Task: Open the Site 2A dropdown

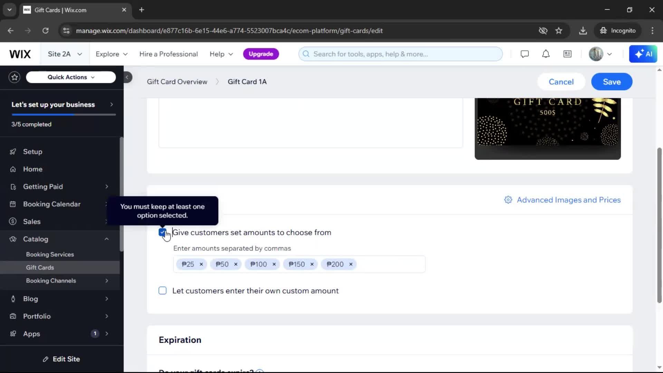Action: click(65, 54)
